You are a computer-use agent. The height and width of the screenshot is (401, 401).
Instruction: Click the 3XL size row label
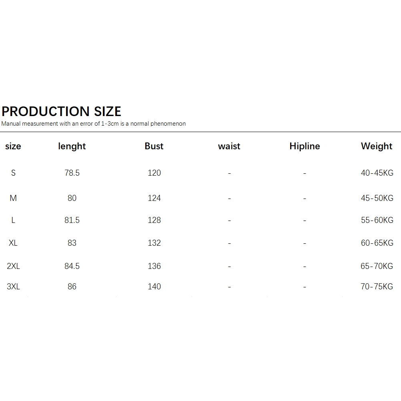pyautogui.click(x=13, y=287)
